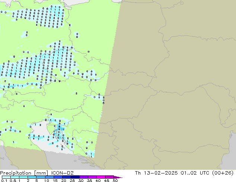Select the 2–5 mm legend color box
236x182 pixels.
click(x=32, y=177)
